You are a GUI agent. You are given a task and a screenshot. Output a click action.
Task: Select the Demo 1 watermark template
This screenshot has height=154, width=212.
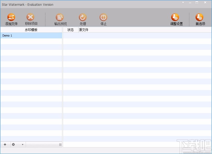point(31,35)
